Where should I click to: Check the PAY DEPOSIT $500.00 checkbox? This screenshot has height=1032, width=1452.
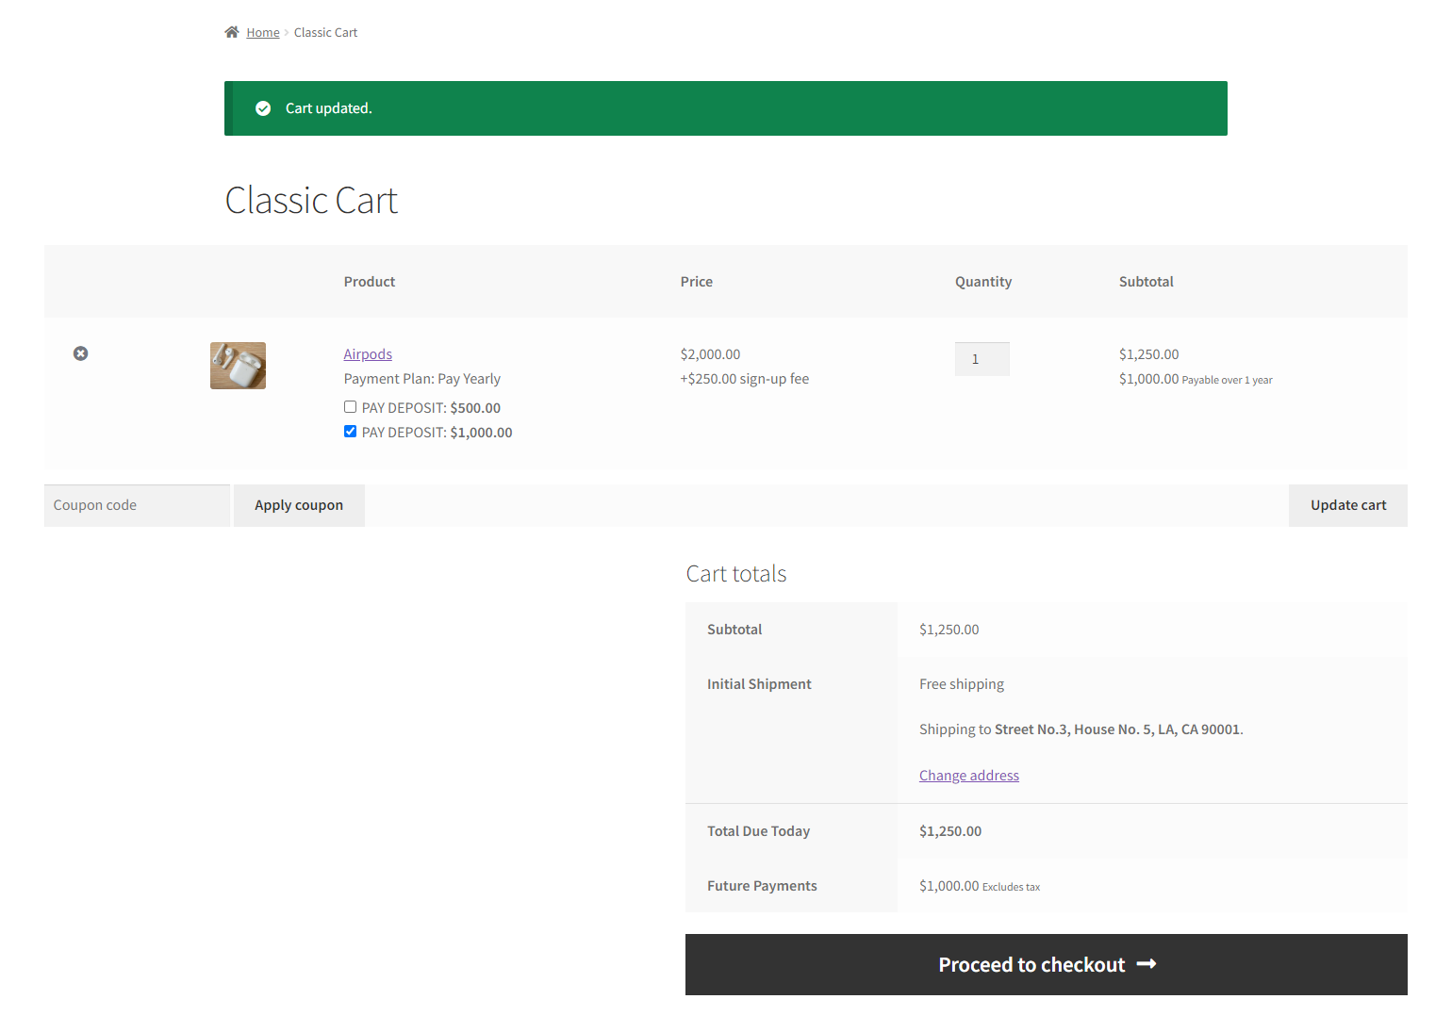tap(350, 407)
